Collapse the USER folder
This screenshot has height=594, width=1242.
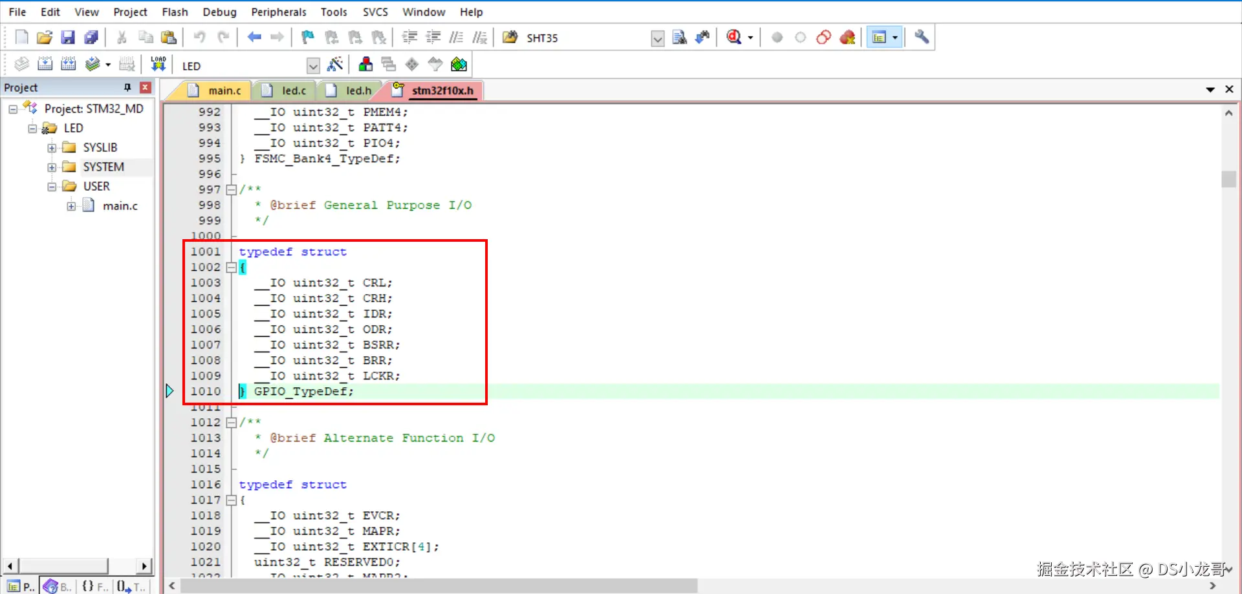52,187
